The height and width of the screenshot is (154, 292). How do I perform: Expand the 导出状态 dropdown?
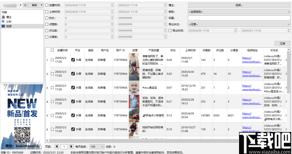tap(239, 24)
